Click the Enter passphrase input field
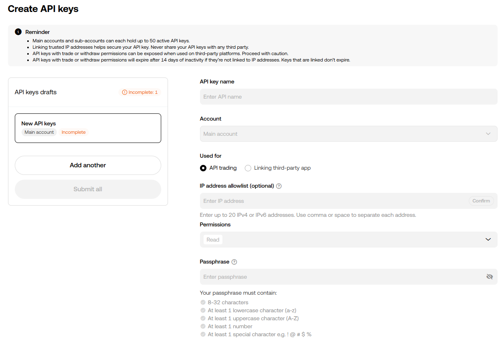 340,277
